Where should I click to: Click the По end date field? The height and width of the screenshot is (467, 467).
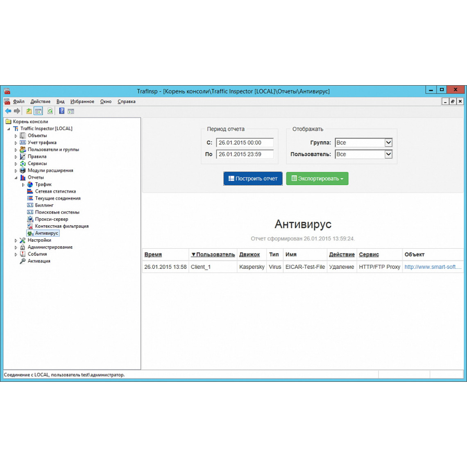click(245, 154)
